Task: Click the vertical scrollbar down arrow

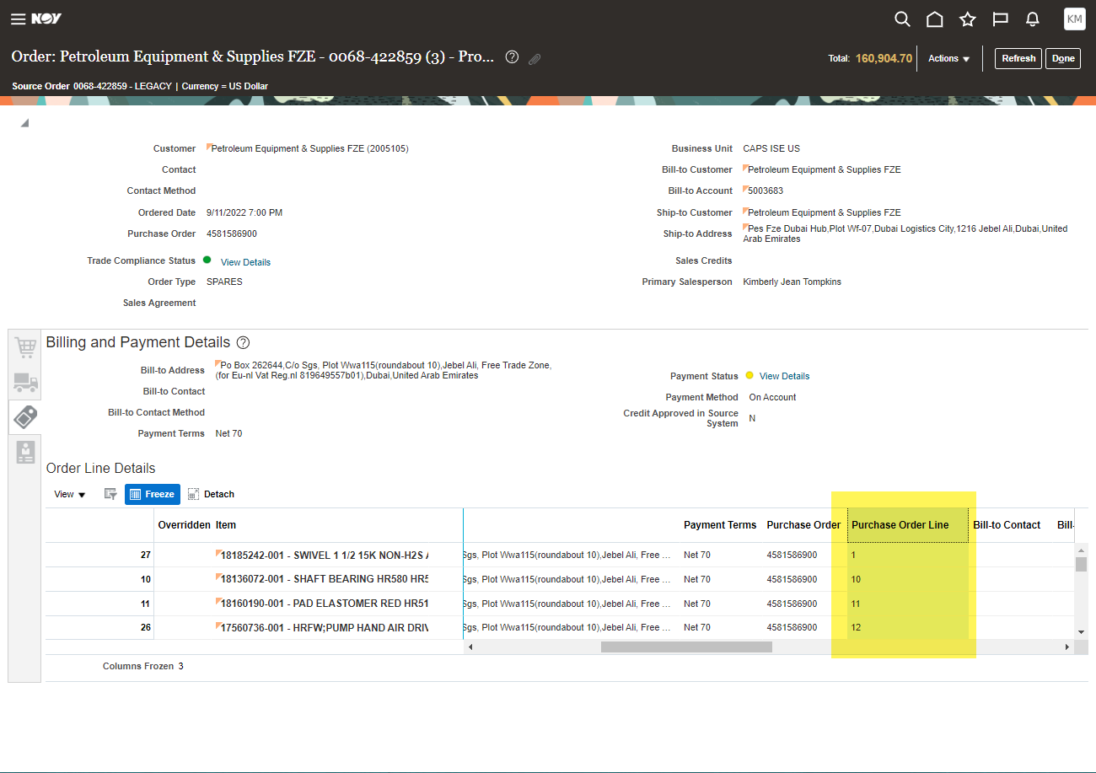Action: pos(1081,632)
